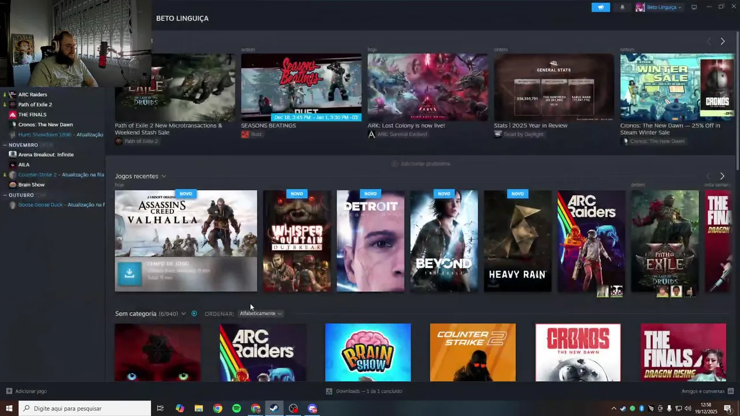
Task: Select Path of Exile 2 in library list
Action: [x=35, y=105]
